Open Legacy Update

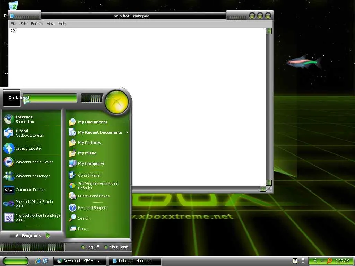32,148
